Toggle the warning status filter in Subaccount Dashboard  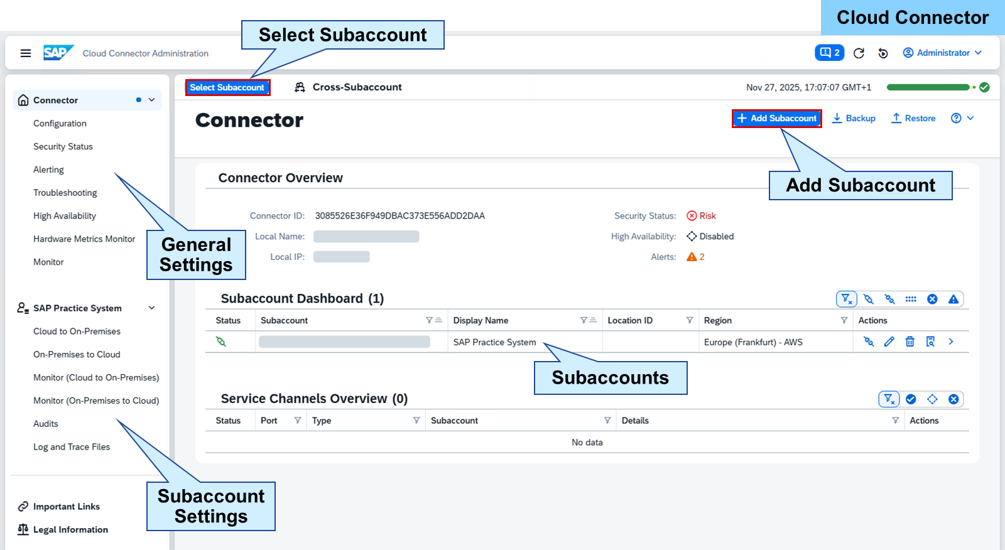tap(953, 299)
